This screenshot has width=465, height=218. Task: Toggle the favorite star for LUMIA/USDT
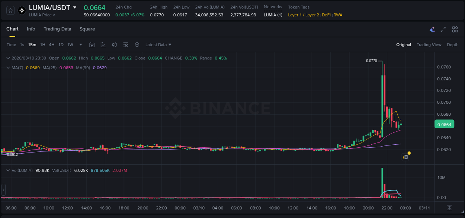10,10
